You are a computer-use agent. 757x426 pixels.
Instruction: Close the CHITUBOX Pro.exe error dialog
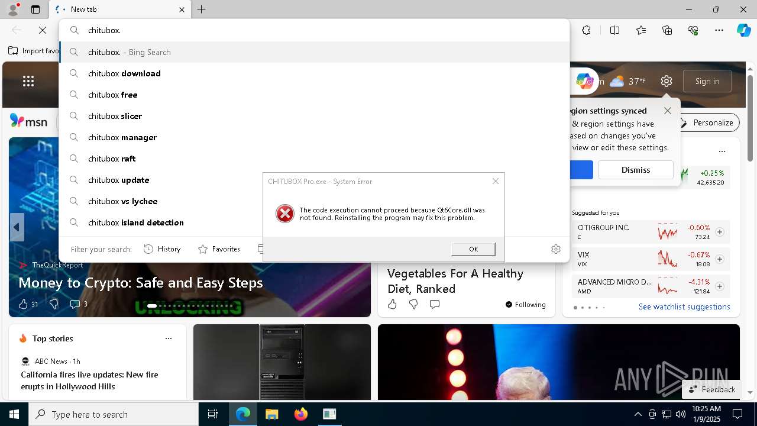pyautogui.click(x=496, y=181)
